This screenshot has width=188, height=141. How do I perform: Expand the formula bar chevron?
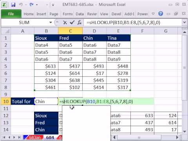184,22
